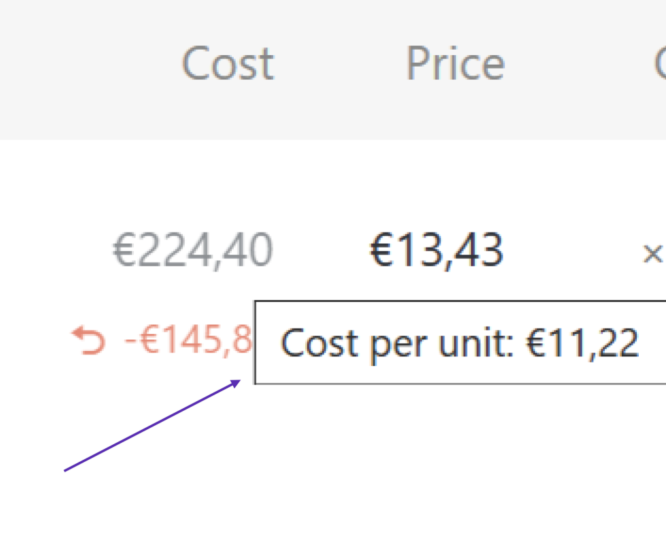Screen dimensions: 666x553
Task: Select the Price column header
Action: pyautogui.click(x=455, y=64)
